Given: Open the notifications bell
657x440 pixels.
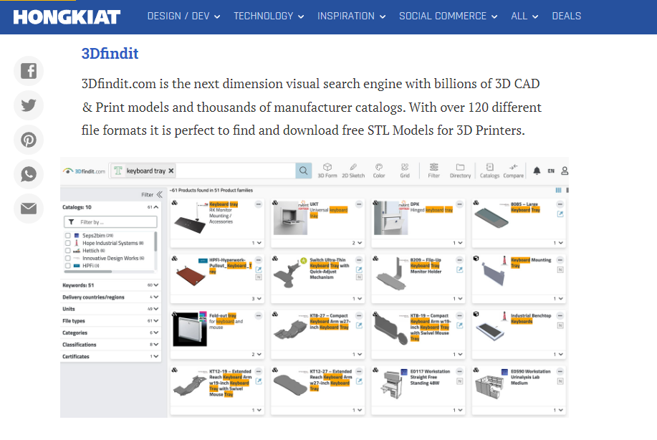Looking at the screenshot, I should click(537, 171).
